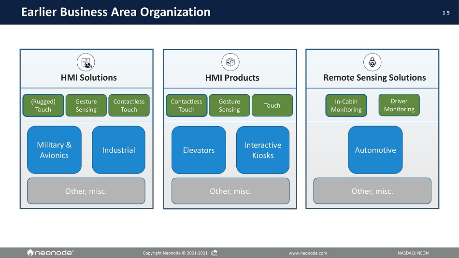Click the Automotive tile
Screen dimensions: 459x258
click(x=375, y=150)
